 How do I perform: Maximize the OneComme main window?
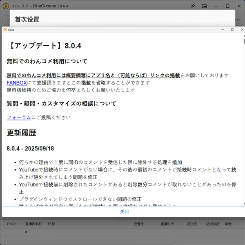pos(227,6)
